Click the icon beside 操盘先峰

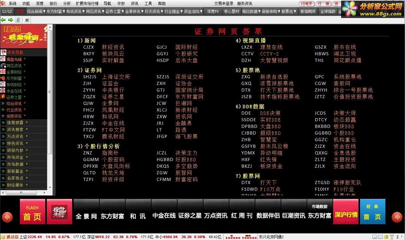pos(3,59)
